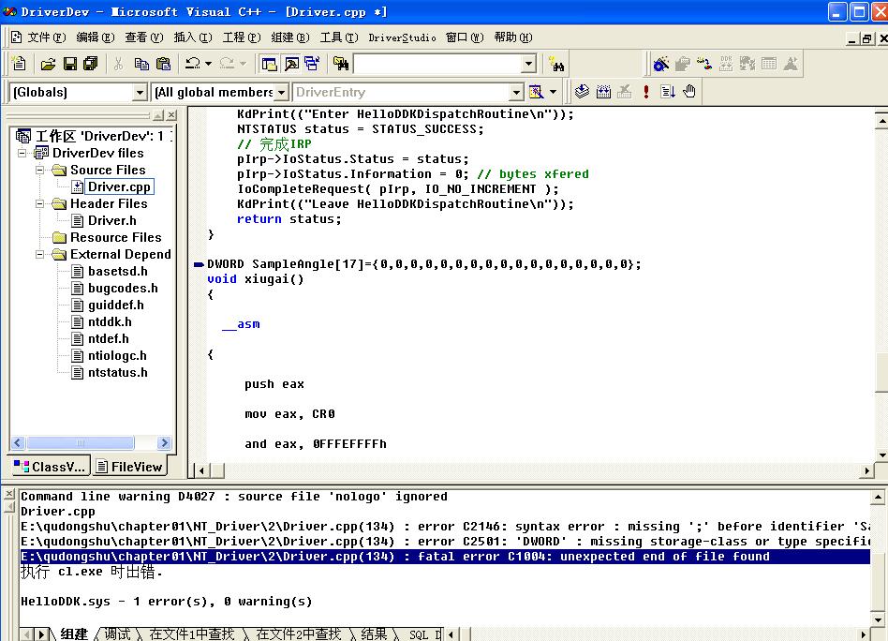Select basetsd.h in the tree
888x641 pixels.
(118, 272)
